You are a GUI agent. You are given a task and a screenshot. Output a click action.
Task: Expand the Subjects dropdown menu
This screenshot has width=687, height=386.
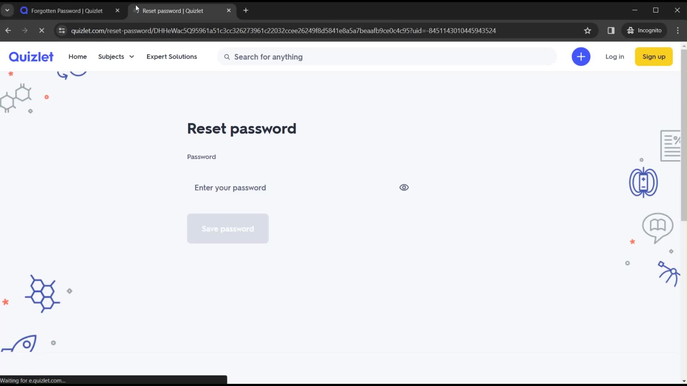tap(116, 56)
